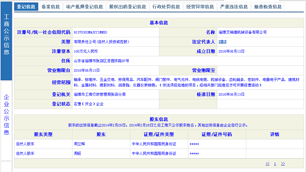Image resolution: width=306 pixels, height=172 pixels.
Task: Click the 详情 column header
Action: pyautogui.click(x=275, y=134)
